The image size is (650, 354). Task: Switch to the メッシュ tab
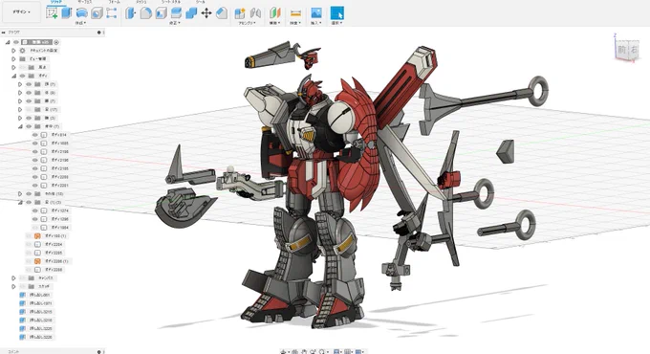[141, 2]
